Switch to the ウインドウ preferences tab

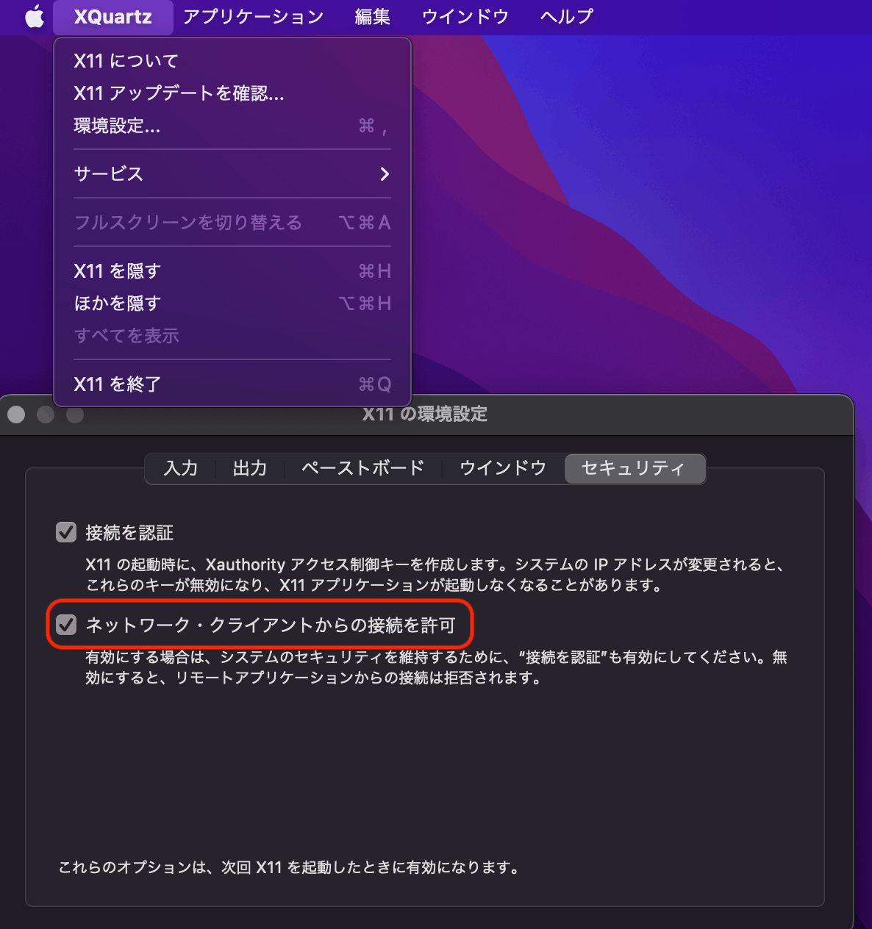pos(503,469)
